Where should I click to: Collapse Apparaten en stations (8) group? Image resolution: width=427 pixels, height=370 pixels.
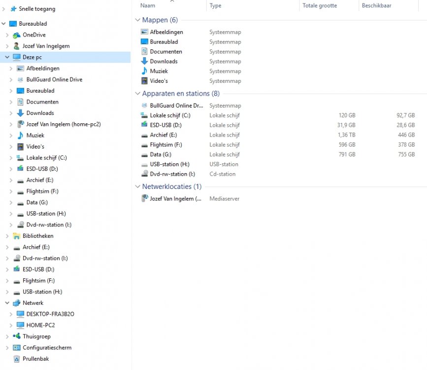[137, 93]
